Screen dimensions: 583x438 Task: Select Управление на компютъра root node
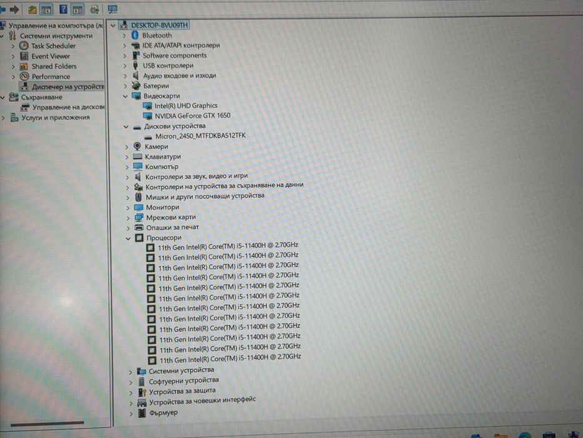tap(56, 26)
